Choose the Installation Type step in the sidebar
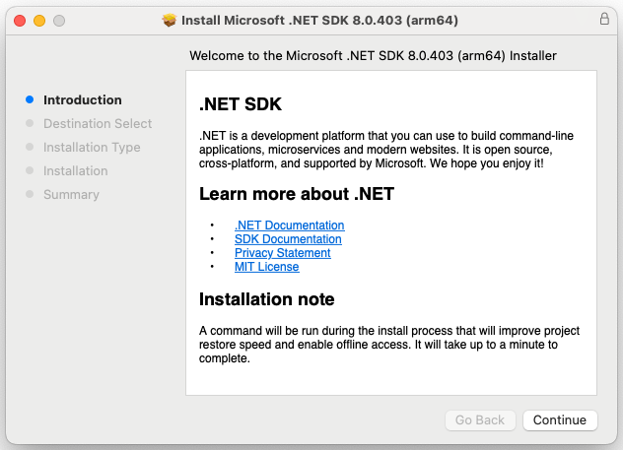The image size is (623, 450). 92,147
